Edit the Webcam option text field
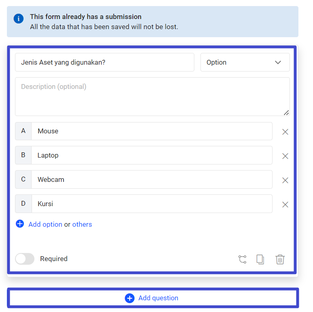 point(151,179)
